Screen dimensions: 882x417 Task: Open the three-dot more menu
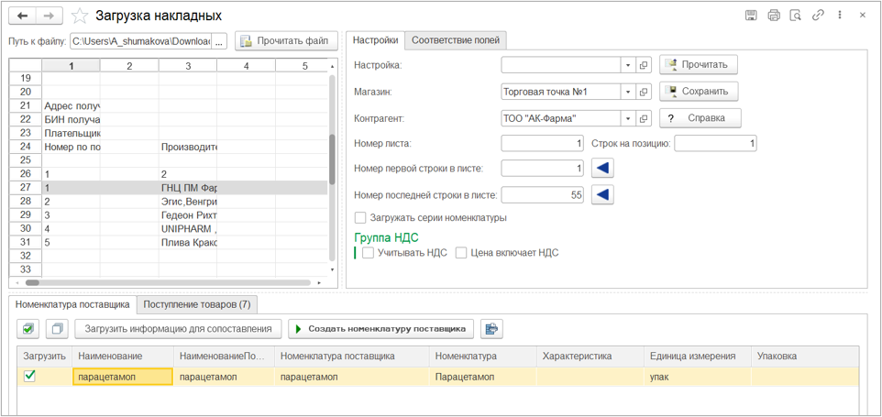pyautogui.click(x=839, y=16)
